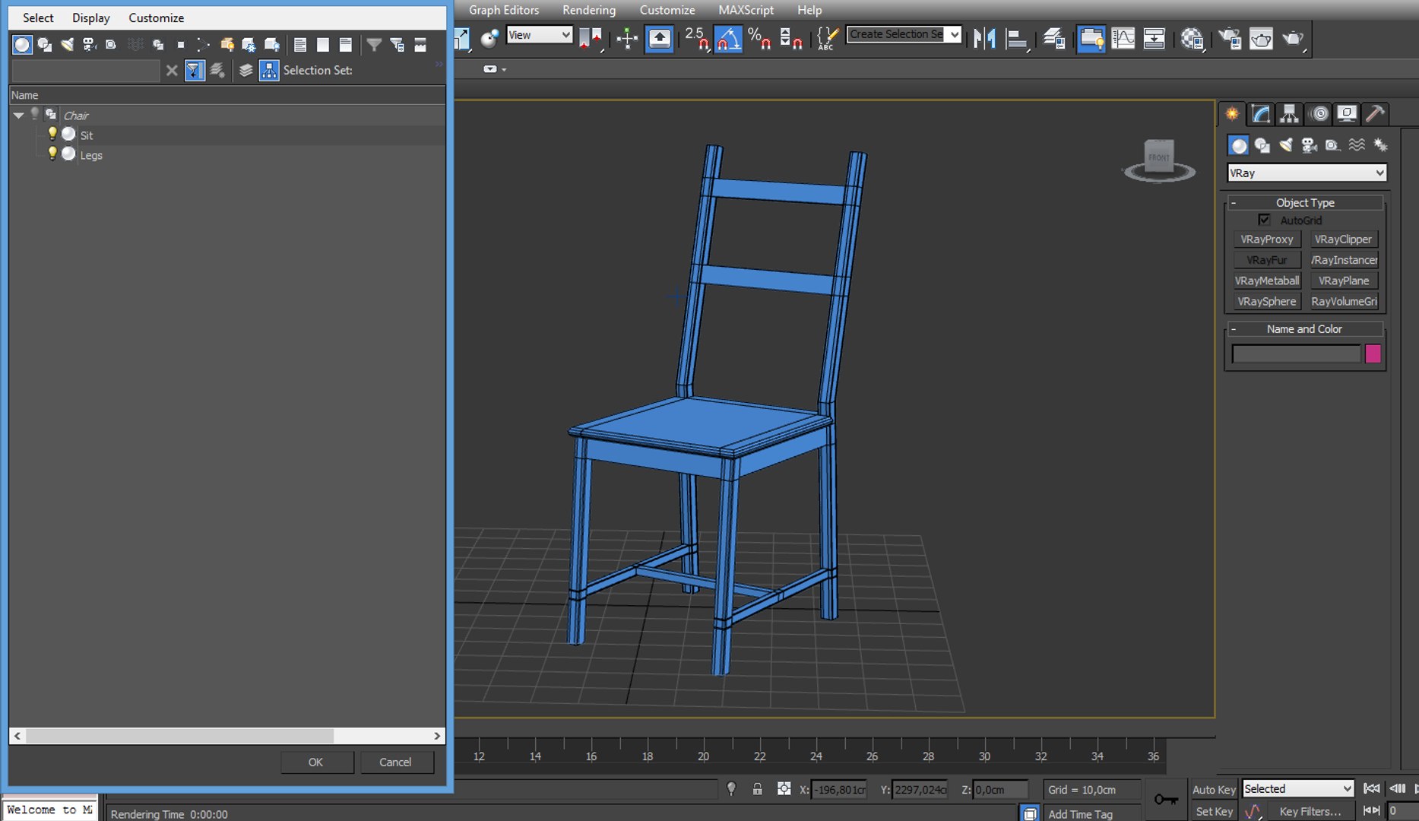The height and width of the screenshot is (821, 1419).
Task: Open the pink object color swatch
Action: [x=1373, y=353]
